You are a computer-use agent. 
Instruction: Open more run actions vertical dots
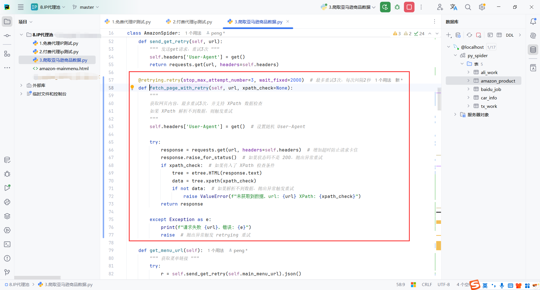click(421, 7)
